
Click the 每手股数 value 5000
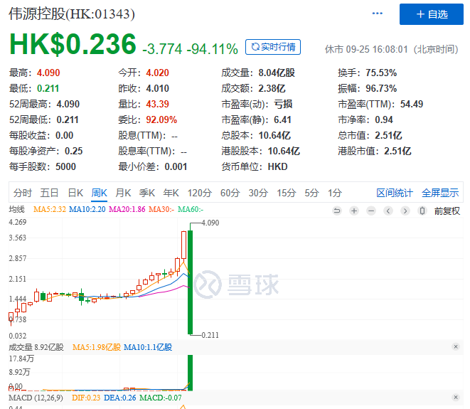coord(65,166)
